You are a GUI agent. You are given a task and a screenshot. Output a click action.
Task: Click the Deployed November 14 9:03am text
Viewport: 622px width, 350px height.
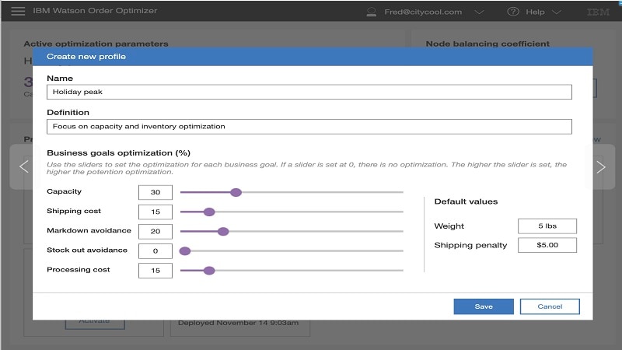[238, 323]
